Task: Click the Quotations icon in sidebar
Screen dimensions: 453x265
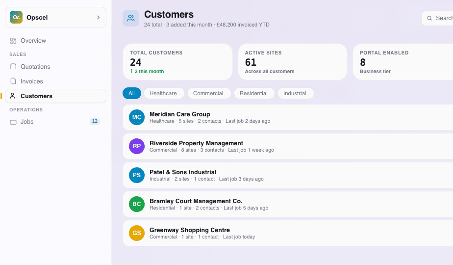Action: point(13,67)
